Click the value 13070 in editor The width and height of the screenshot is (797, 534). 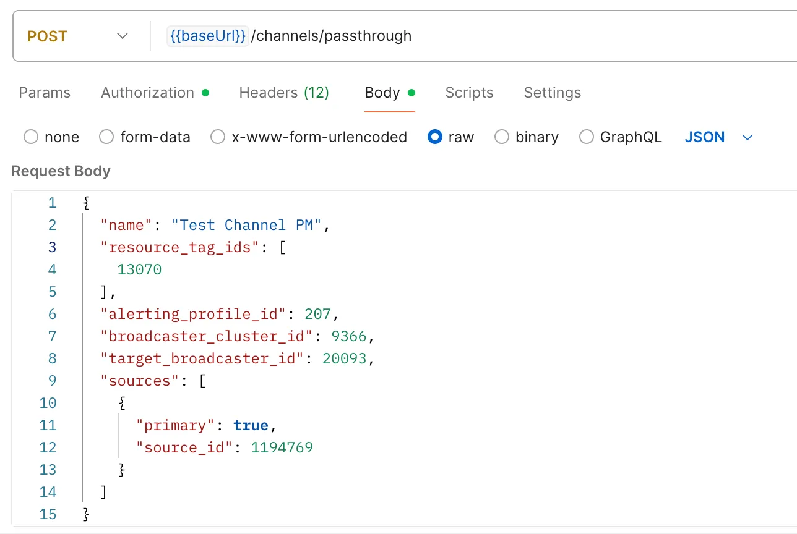click(139, 269)
